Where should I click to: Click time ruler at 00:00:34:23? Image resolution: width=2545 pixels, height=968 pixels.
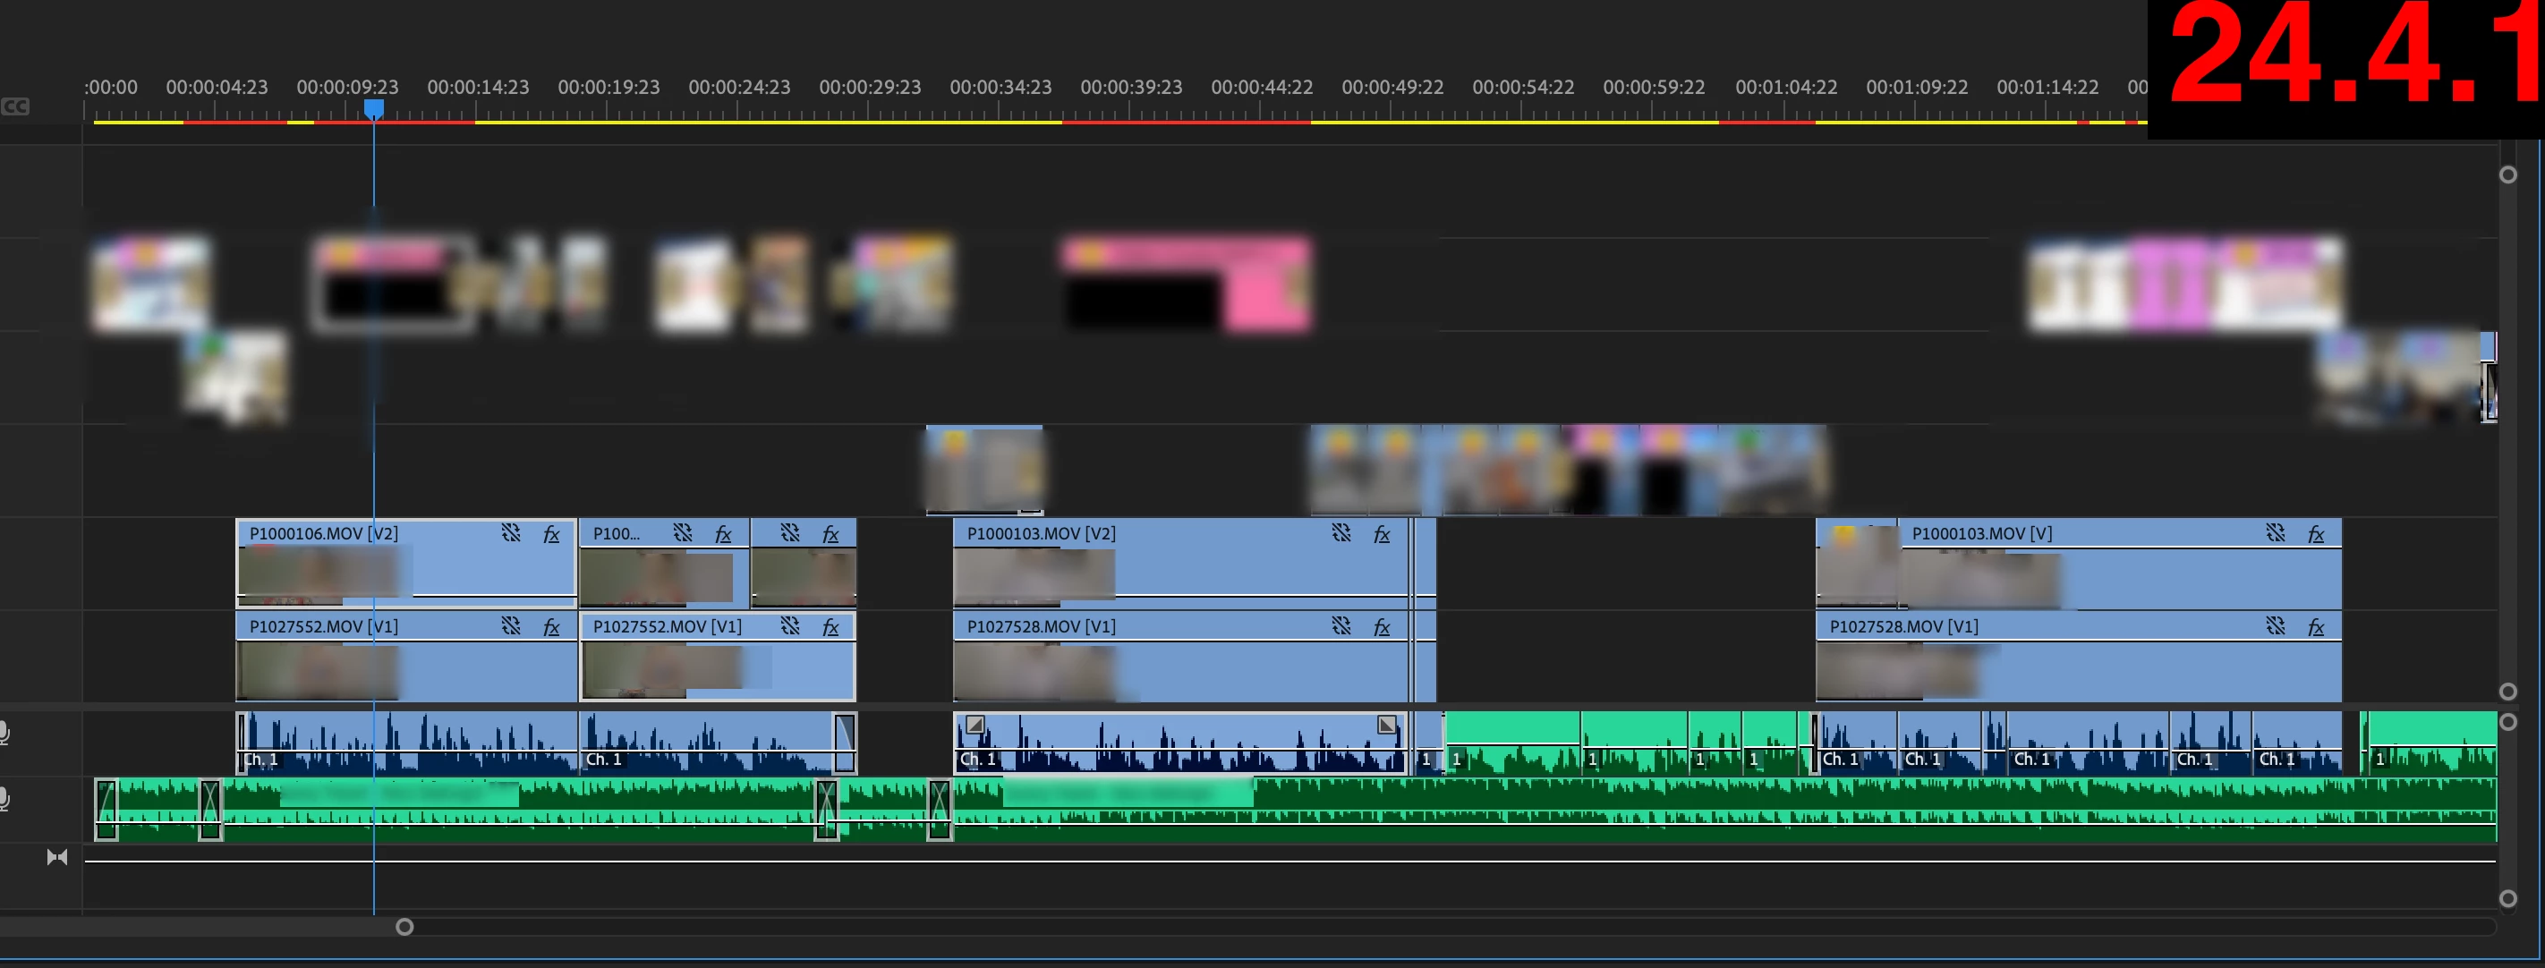(x=1000, y=108)
